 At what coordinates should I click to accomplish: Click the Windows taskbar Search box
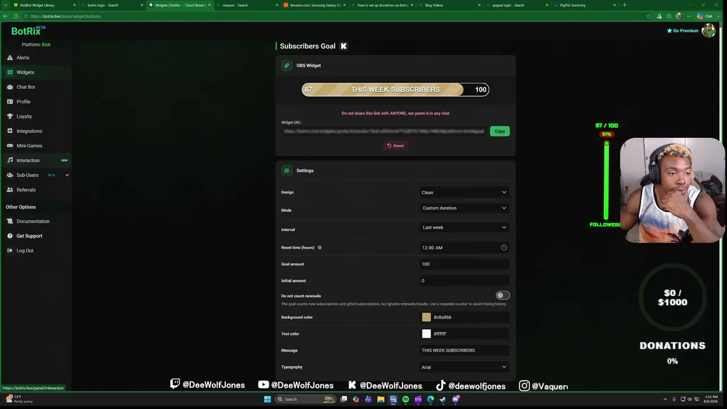tap(306, 399)
